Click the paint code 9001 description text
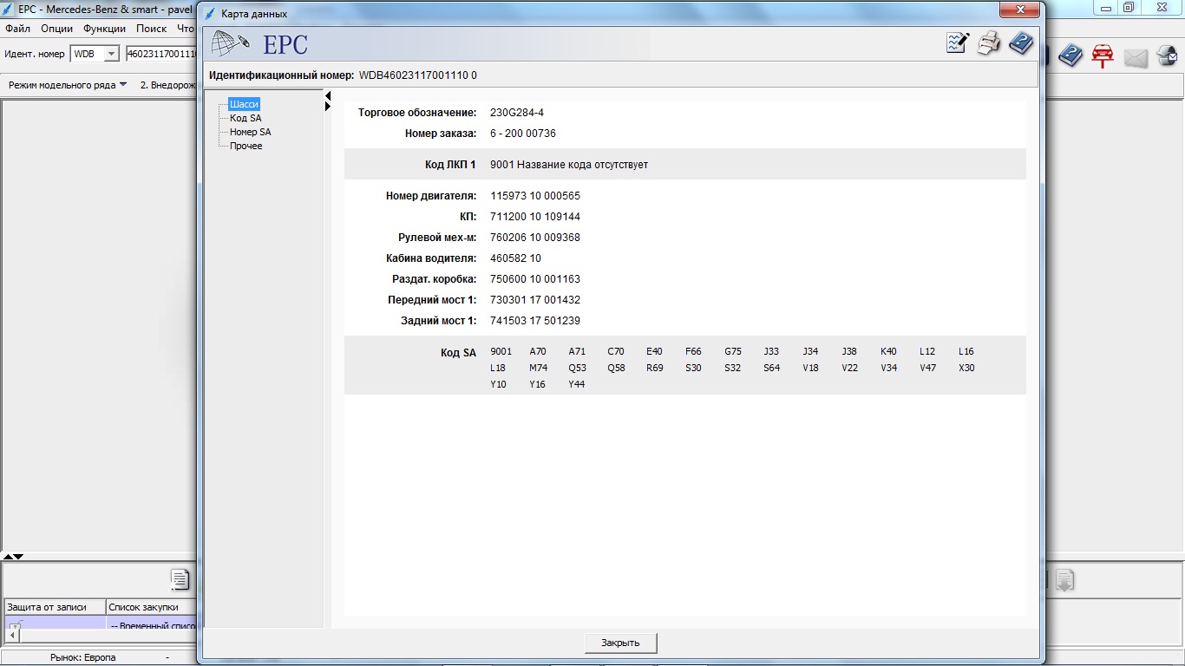Viewport: 1185px width, 666px height. coord(569,165)
